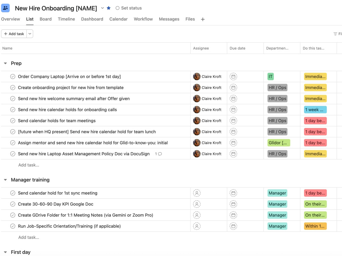
Task: Click Set status button
Action: point(129,8)
